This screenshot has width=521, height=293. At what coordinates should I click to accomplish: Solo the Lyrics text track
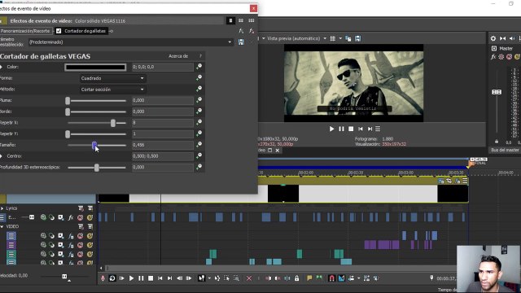pyautogui.click(x=90, y=217)
